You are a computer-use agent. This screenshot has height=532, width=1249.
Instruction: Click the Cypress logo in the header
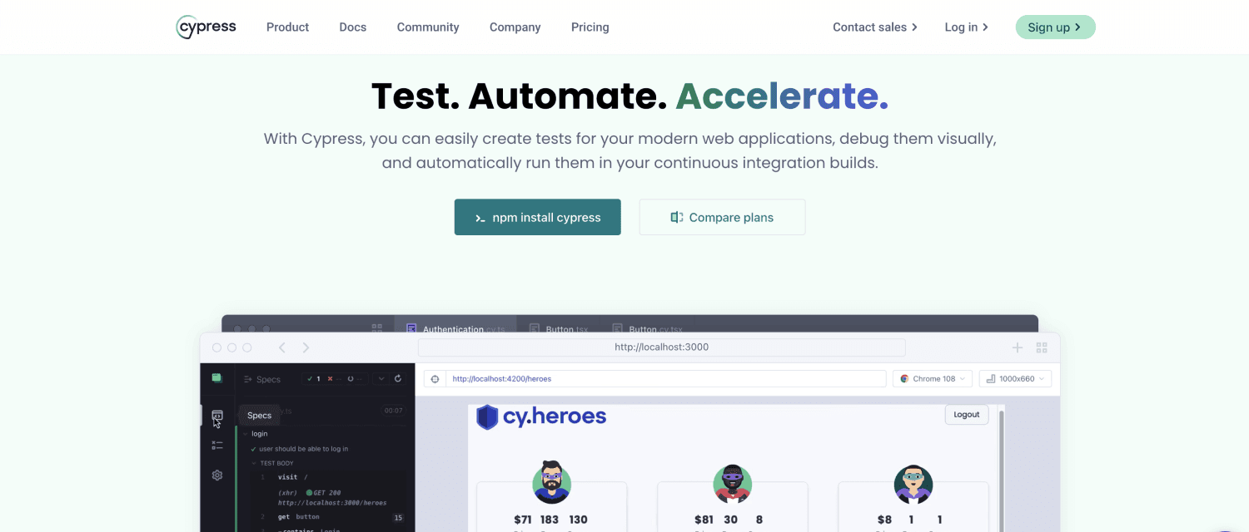click(x=207, y=27)
